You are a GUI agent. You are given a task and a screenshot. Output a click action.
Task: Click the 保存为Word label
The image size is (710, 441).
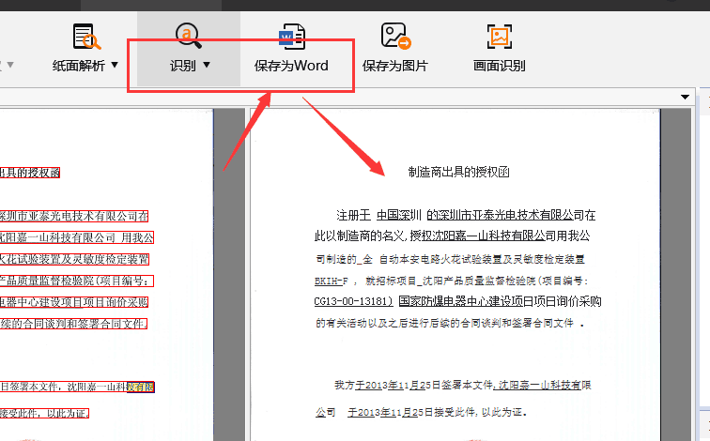[291, 66]
